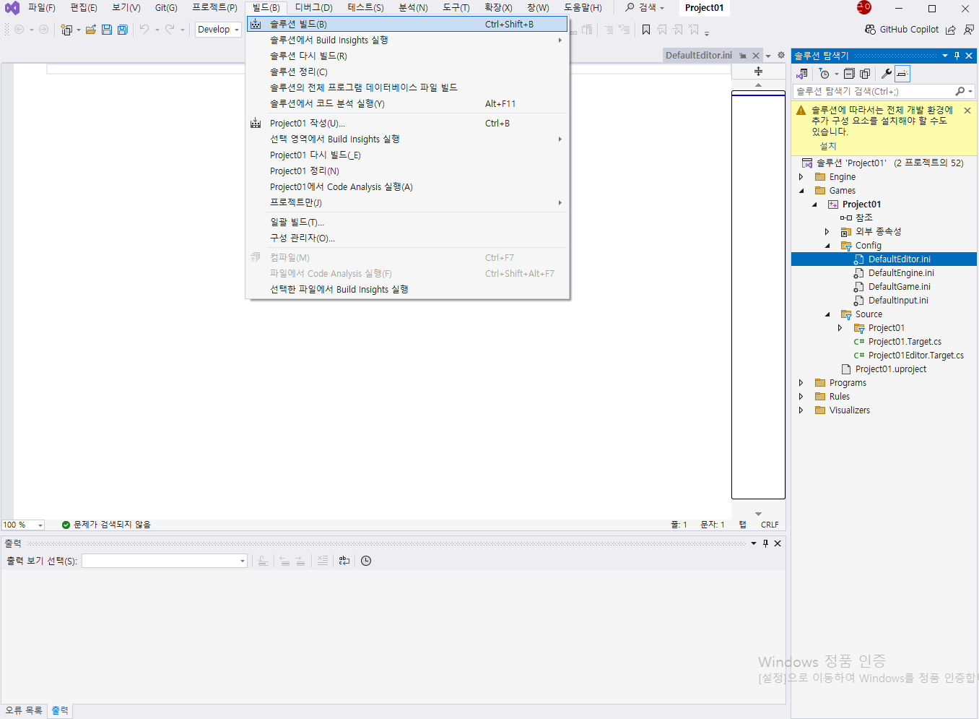Click the Save All icon
The width and height of the screenshot is (979, 719).
123,30
